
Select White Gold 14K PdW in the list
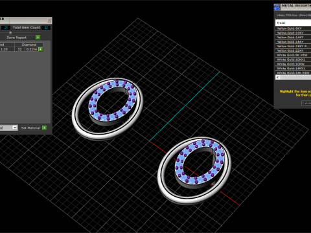tap(293, 72)
